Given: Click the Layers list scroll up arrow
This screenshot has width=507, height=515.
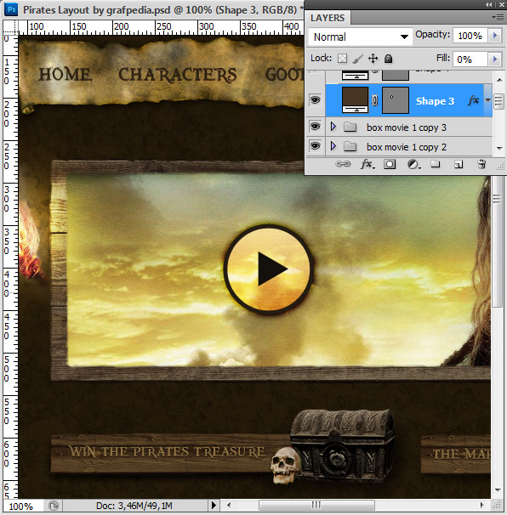Looking at the screenshot, I should point(499,80).
